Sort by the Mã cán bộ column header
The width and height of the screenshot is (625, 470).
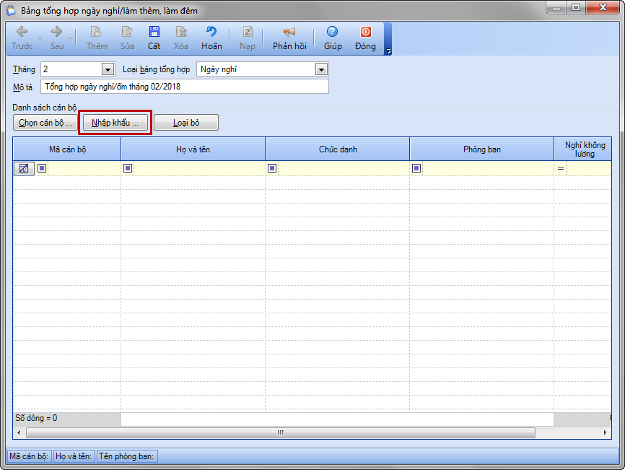tap(67, 149)
